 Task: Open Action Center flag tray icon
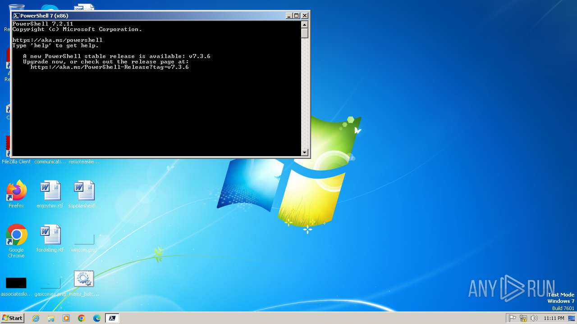513,318
